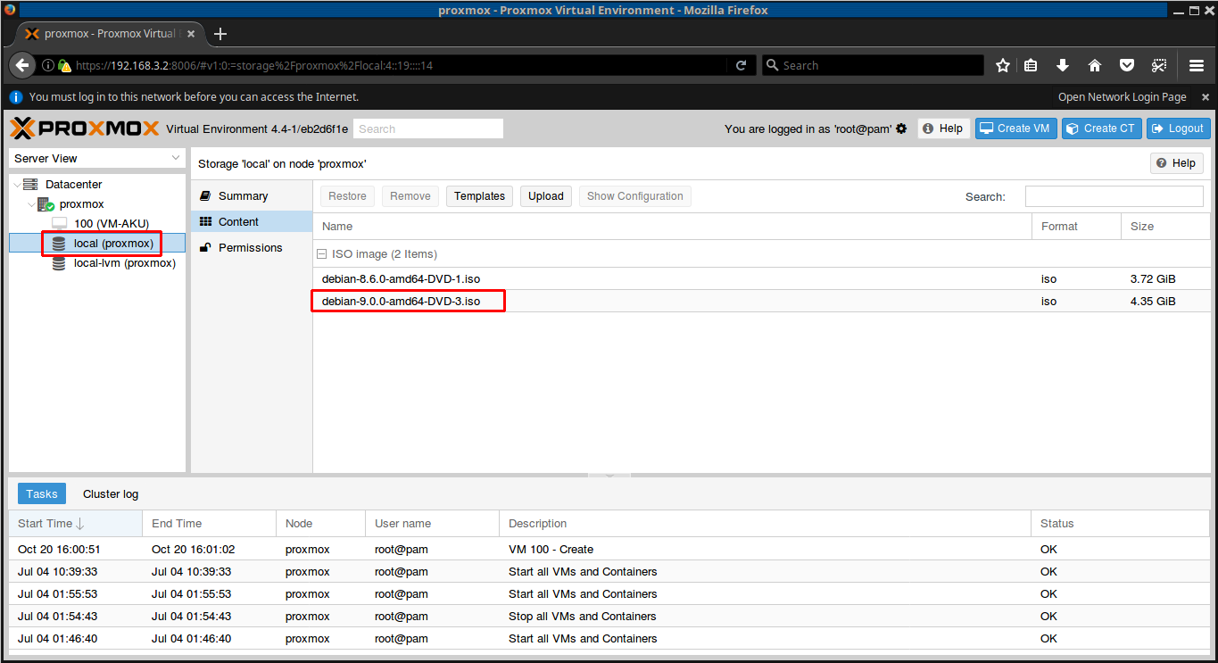Select debian-9.0.0-amd64-DVD-3.iso row
This screenshot has width=1218, height=663.
tap(762, 302)
